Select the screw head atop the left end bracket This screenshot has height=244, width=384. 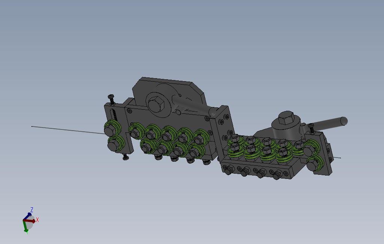(111, 96)
